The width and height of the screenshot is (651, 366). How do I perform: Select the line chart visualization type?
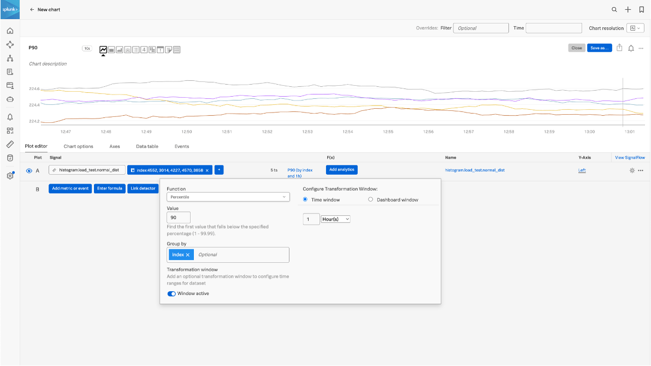pos(103,49)
